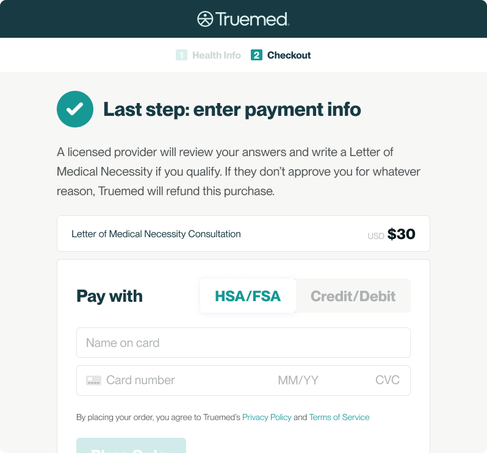The height and width of the screenshot is (453, 487).
Task: Select the Checkout step label
Action: [289, 55]
